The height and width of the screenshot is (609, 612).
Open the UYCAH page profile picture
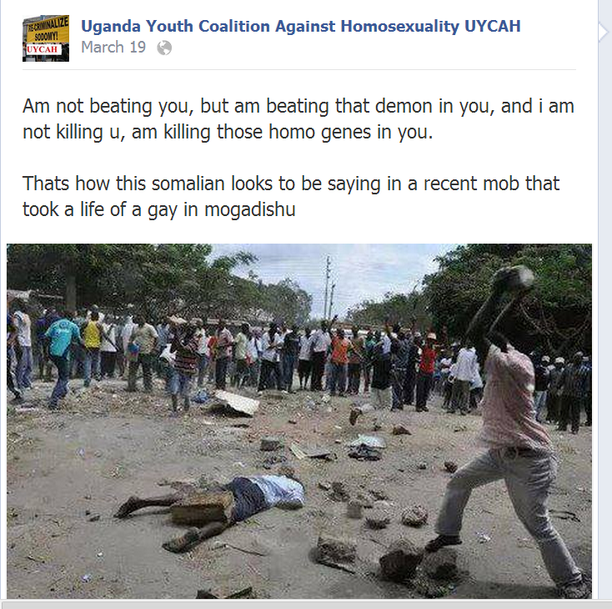coord(46,38)
